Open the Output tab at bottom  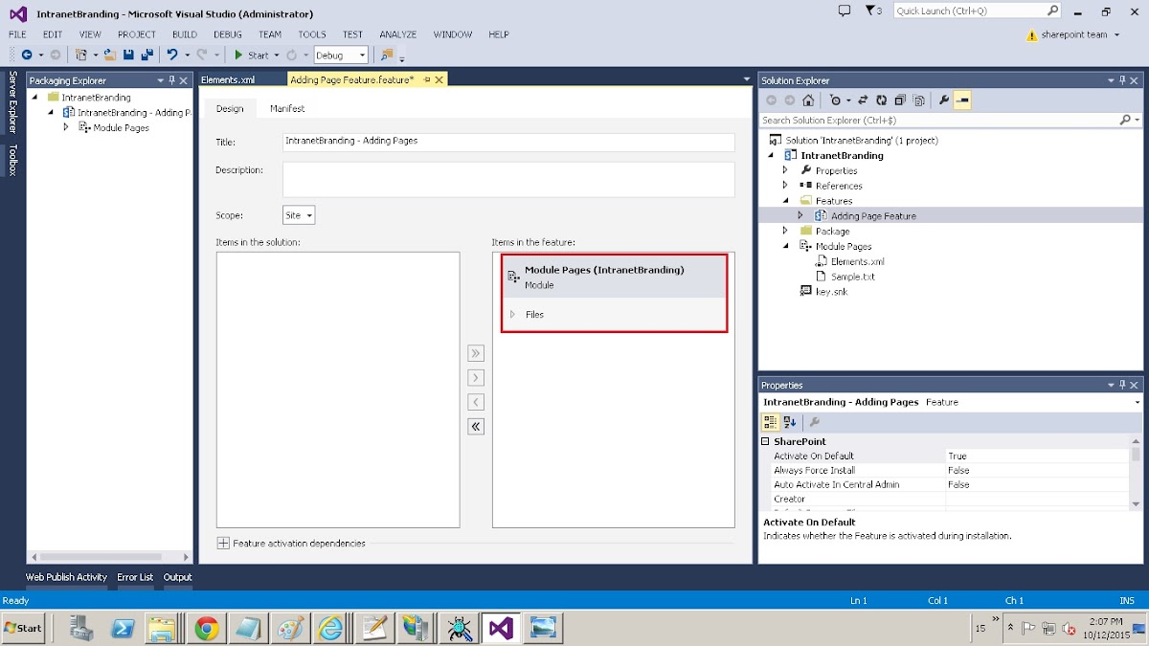[x=177, y=577]
